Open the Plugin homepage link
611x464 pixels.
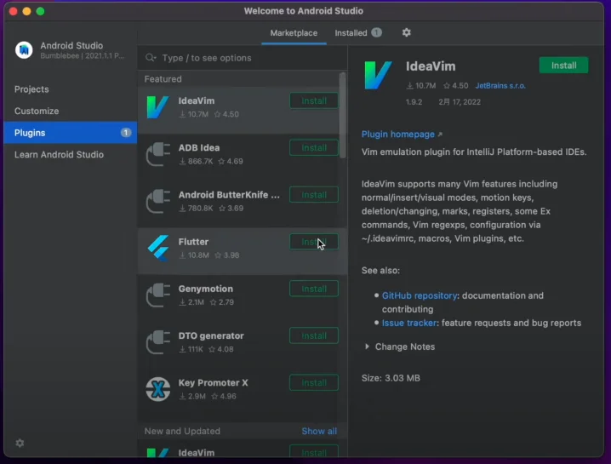click(398, 135)
